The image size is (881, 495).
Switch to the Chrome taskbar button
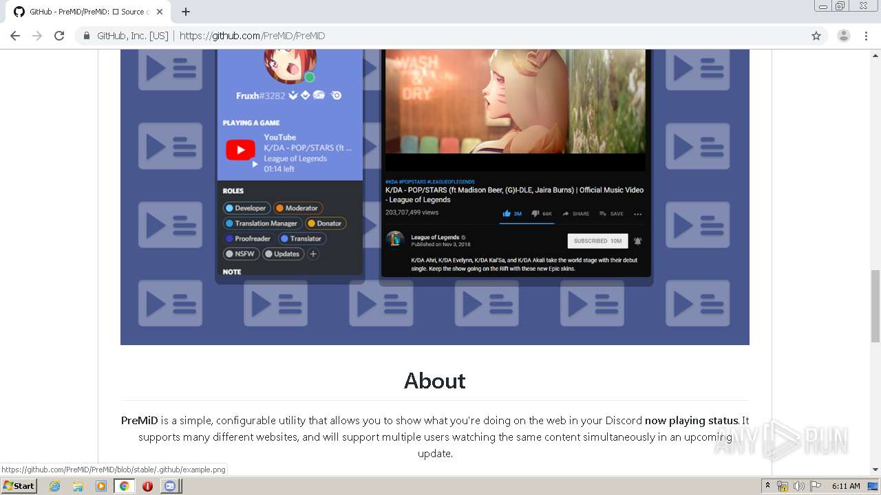point(124,486)
